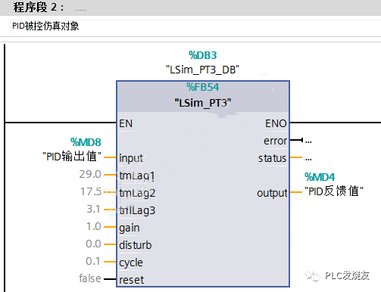Select the %FB54 block number label
381x292 pixels.
point(203,87)
